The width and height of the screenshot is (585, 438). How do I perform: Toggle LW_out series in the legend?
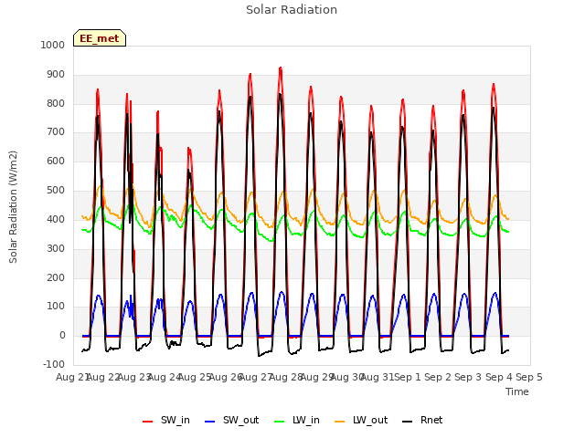coord(361,421)
